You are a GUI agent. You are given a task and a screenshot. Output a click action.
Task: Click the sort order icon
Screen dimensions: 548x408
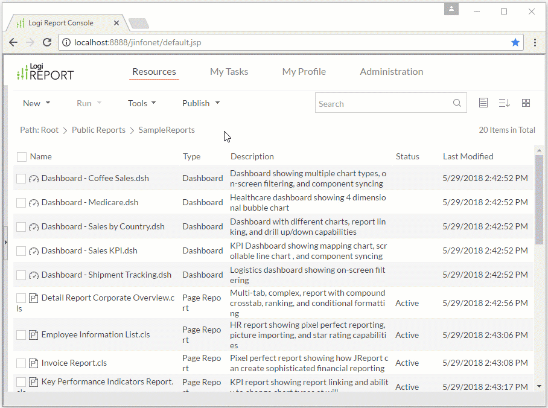tap(504, 103)
